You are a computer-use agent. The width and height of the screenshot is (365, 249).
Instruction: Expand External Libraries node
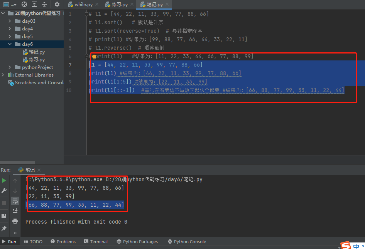click(x=3, y=75)
